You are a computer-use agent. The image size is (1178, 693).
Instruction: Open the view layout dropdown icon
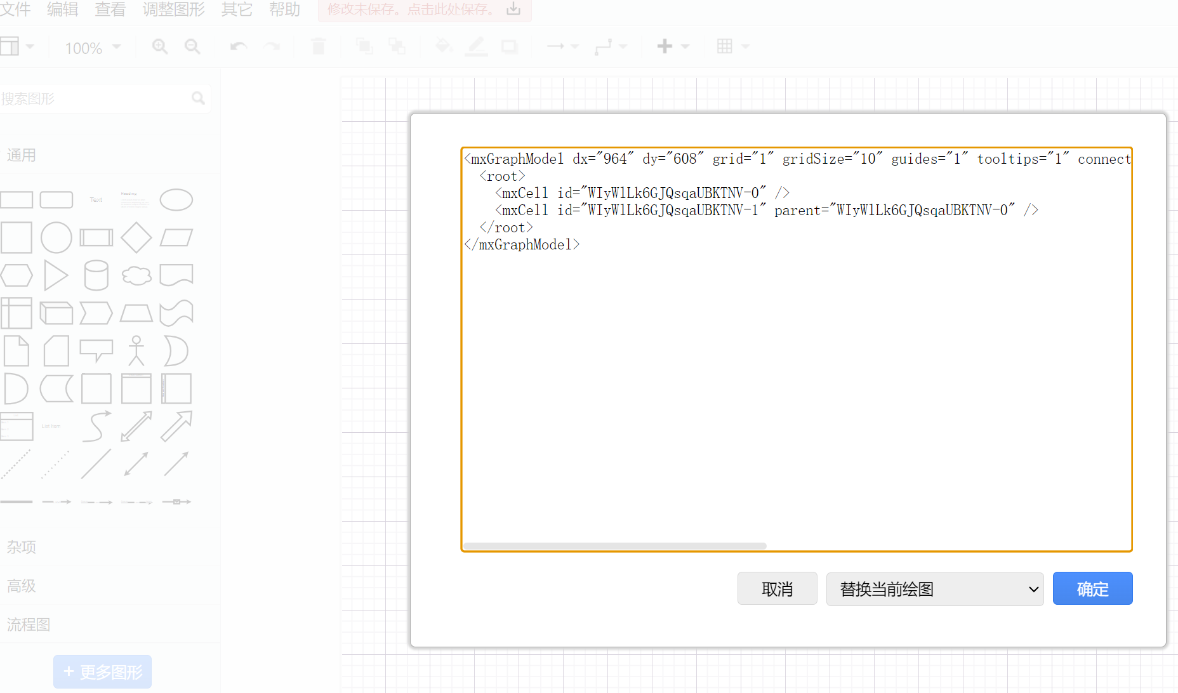coord(17,46)
